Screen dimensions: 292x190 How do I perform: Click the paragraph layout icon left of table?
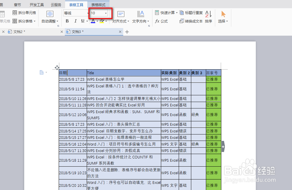41,72
